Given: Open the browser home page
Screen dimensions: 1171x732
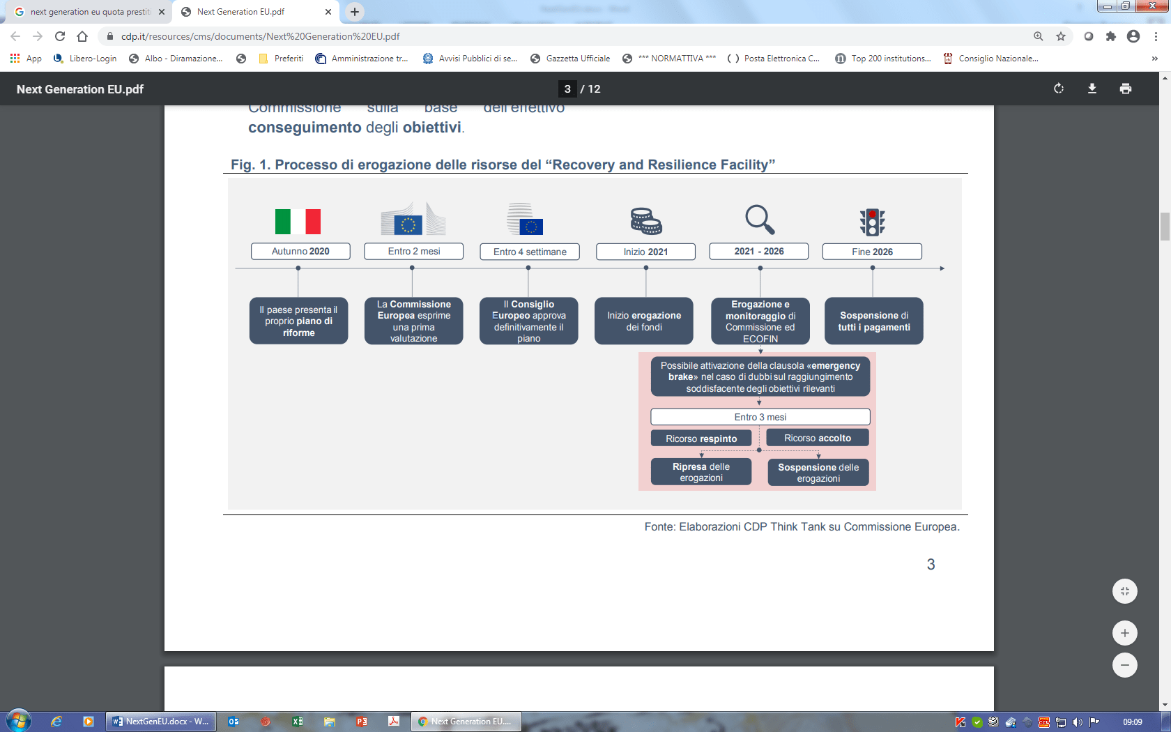Looking at the screenshot, I should 82,36.
